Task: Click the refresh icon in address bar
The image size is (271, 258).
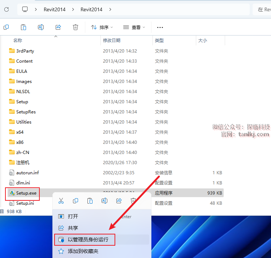Action: coord(7,9)
